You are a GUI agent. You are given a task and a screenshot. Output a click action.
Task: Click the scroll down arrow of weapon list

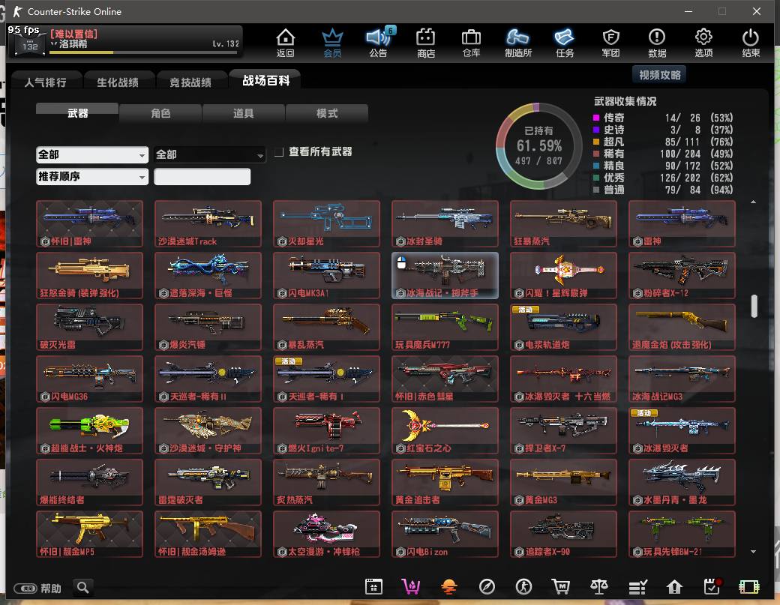click(753, 551)
